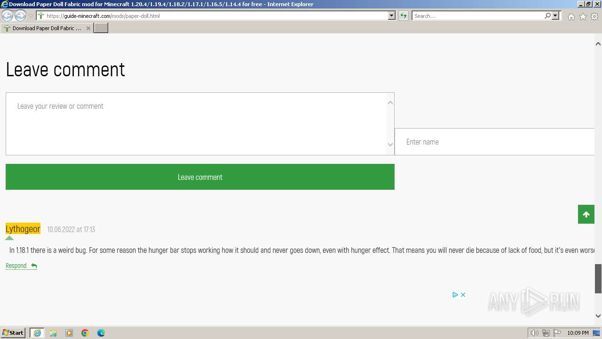Click the browser Search box

tap(477, 16)
